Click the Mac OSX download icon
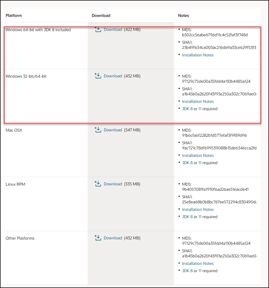The width and height of the screenshot is (269, 288). click(98, 130)
